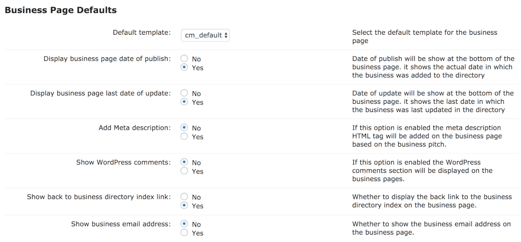
Task: Click the Display business page date of publish label
Action: pyautogui.click(x=107, y=59)
